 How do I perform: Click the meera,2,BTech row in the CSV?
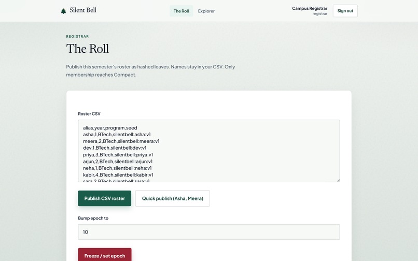[x=121, y=141]
